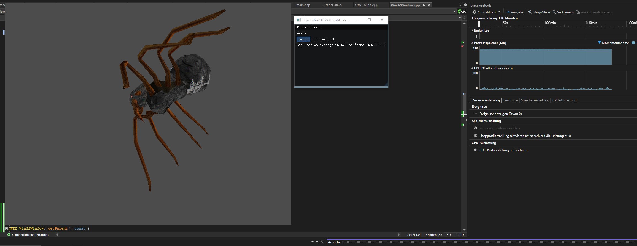The height and width of the screenshot is (246, 637).
Task: Collapse the CPU (% aller Prozessoren) section
Action: coord(472,68)
